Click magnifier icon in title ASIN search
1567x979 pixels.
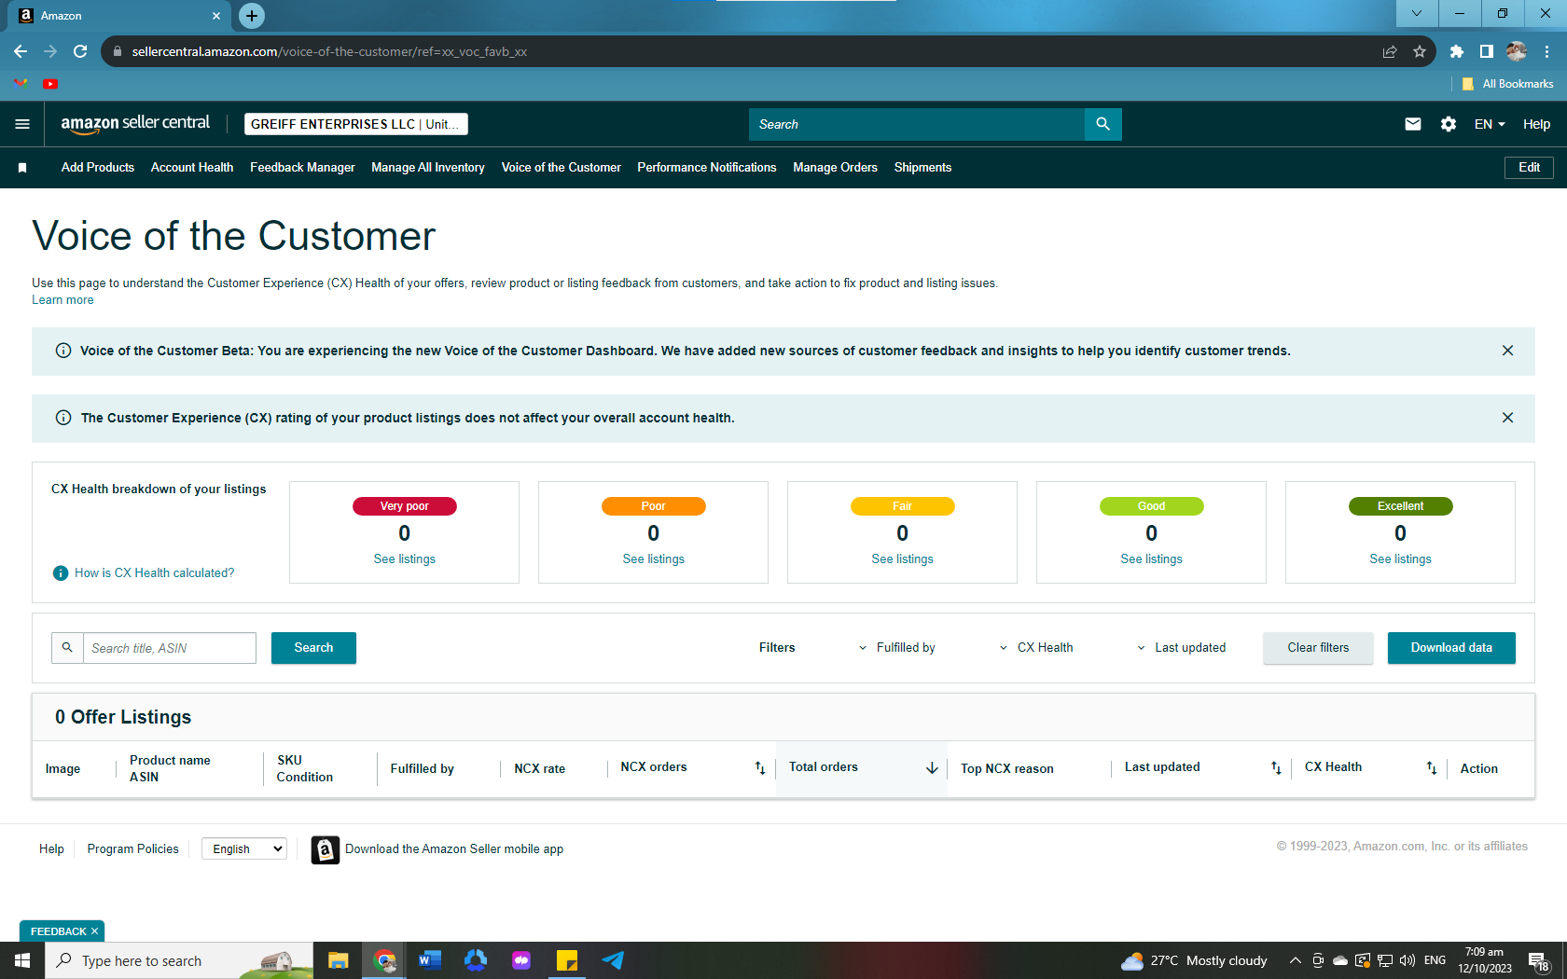click(x=67, y=648)
